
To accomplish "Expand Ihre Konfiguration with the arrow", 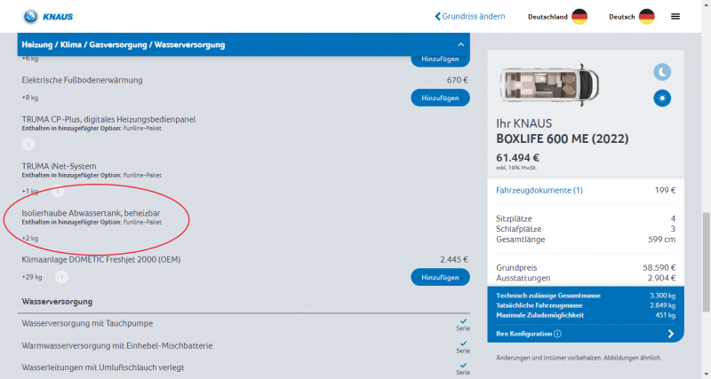I will (x=670, y=334).
